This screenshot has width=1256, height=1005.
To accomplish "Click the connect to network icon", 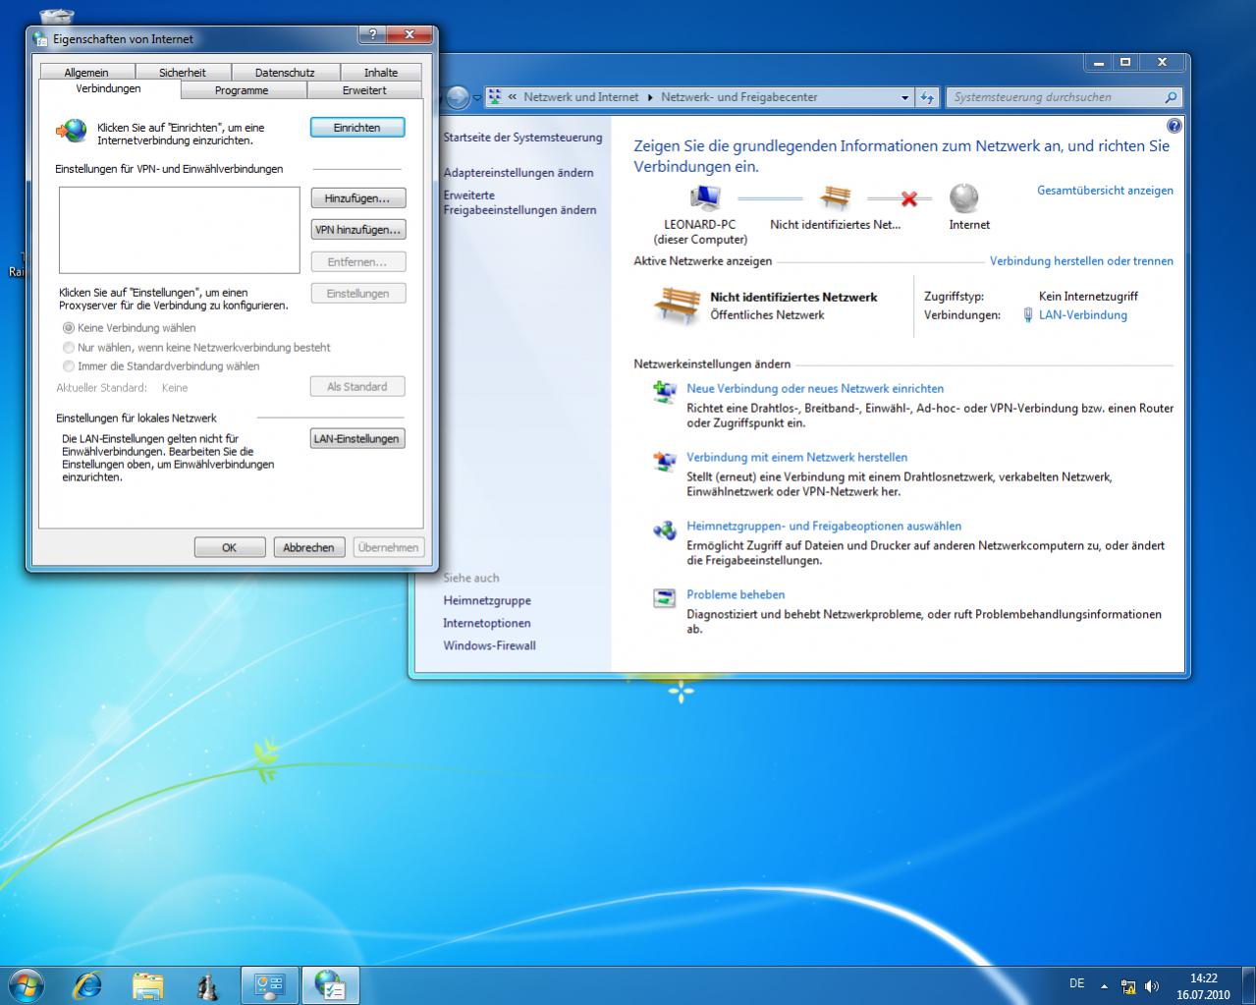I will [x=665, y=461].
